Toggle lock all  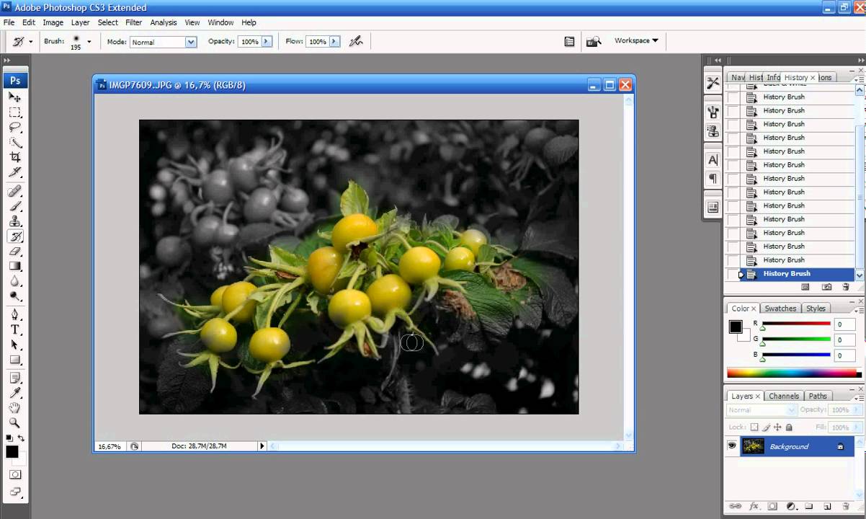787,427
